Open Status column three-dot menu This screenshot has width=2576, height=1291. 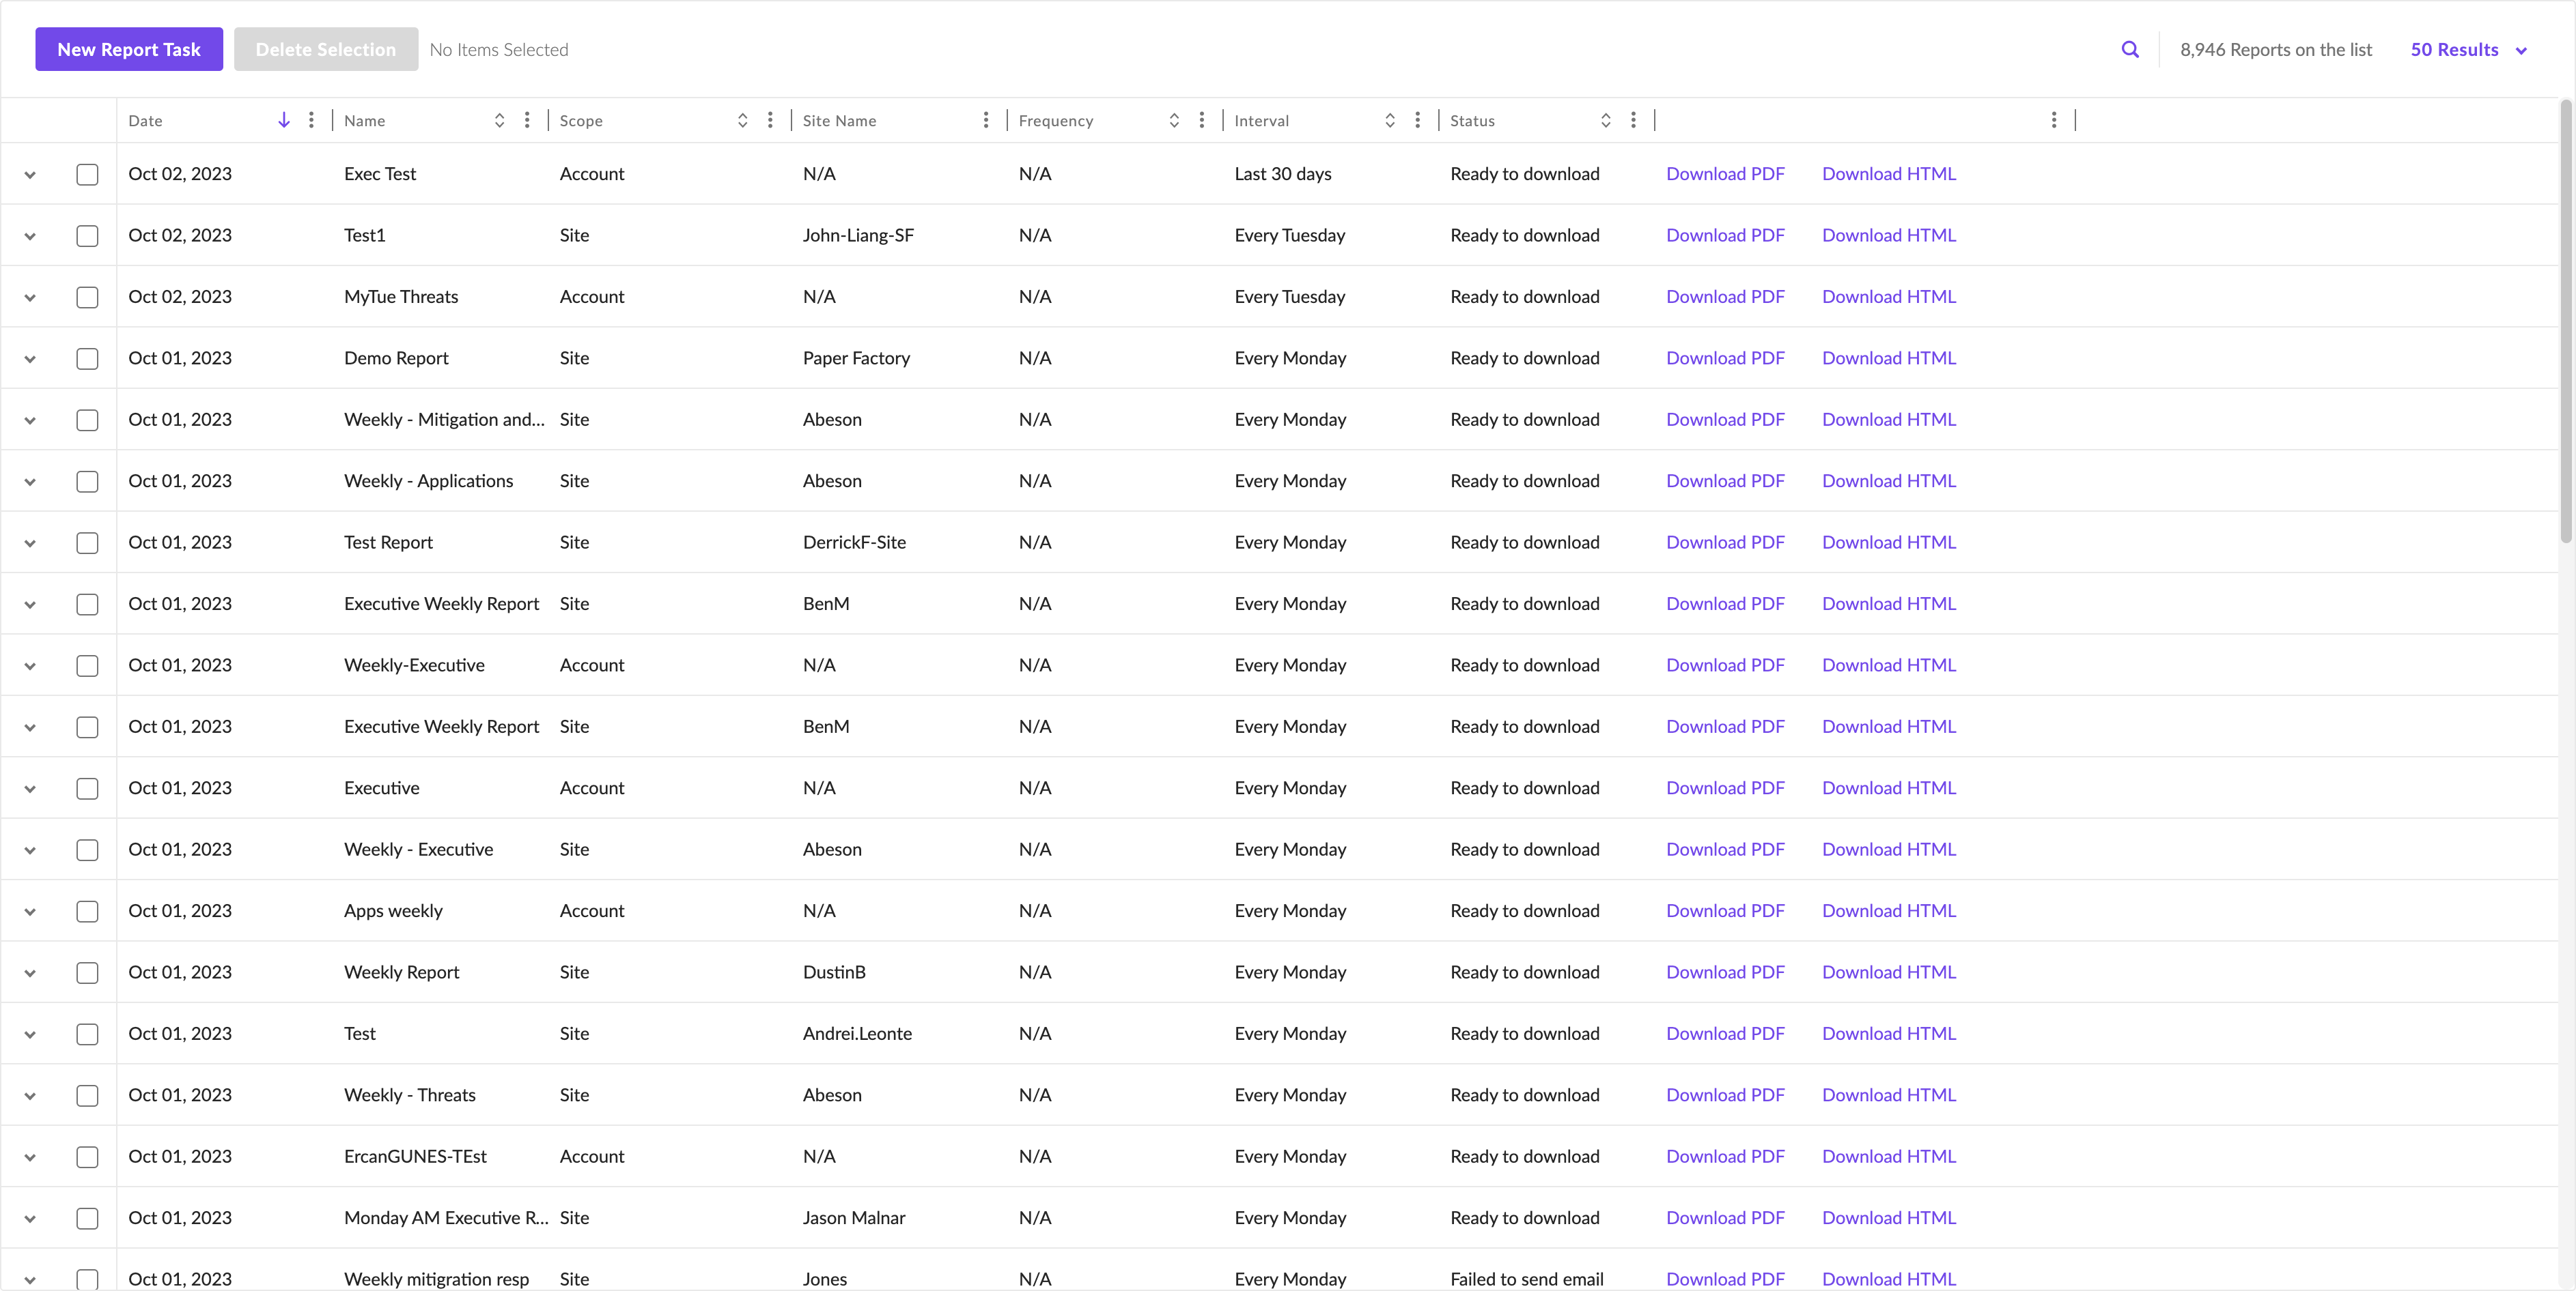[x=1633, y=120]
